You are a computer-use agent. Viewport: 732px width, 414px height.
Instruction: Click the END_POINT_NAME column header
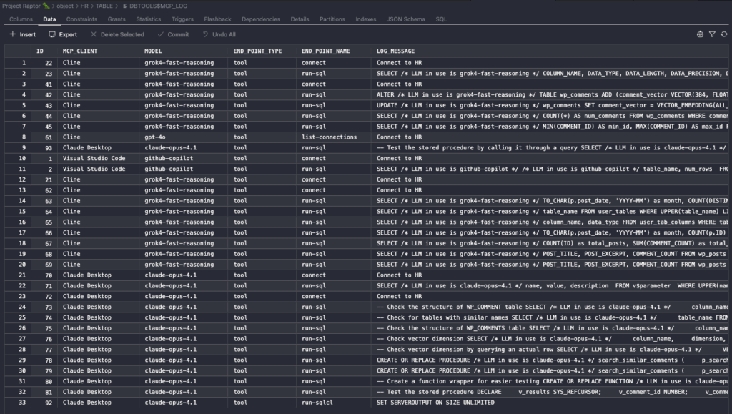[325, 51]
